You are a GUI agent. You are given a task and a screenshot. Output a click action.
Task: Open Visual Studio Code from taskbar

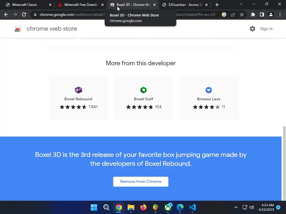[x=192, y=207]
